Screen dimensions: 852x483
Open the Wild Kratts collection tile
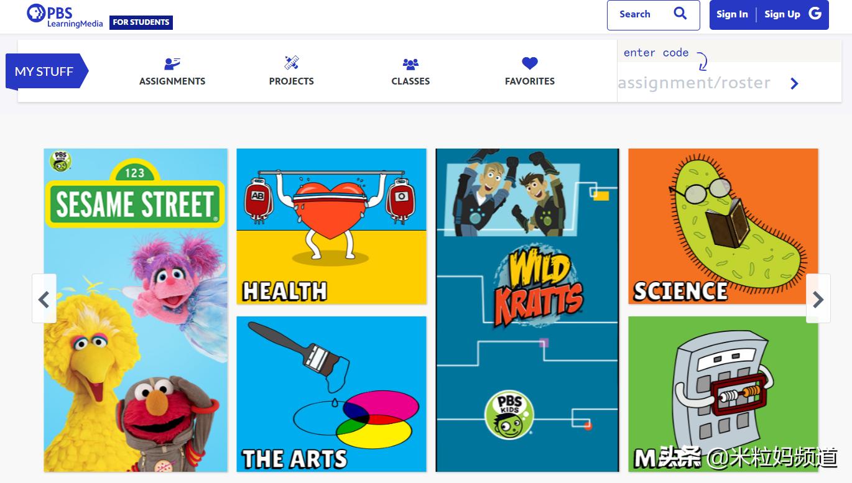527,310
